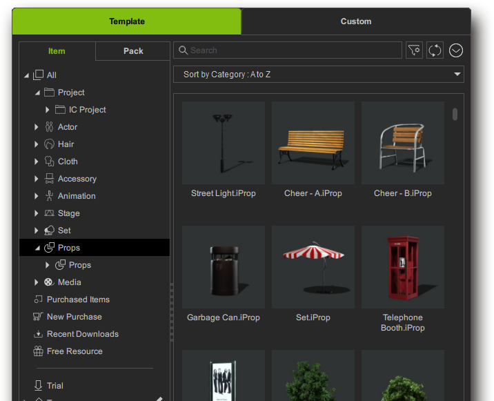Open the Sort by Category dropdown
The image size is (494, 401).
(319, 75)
